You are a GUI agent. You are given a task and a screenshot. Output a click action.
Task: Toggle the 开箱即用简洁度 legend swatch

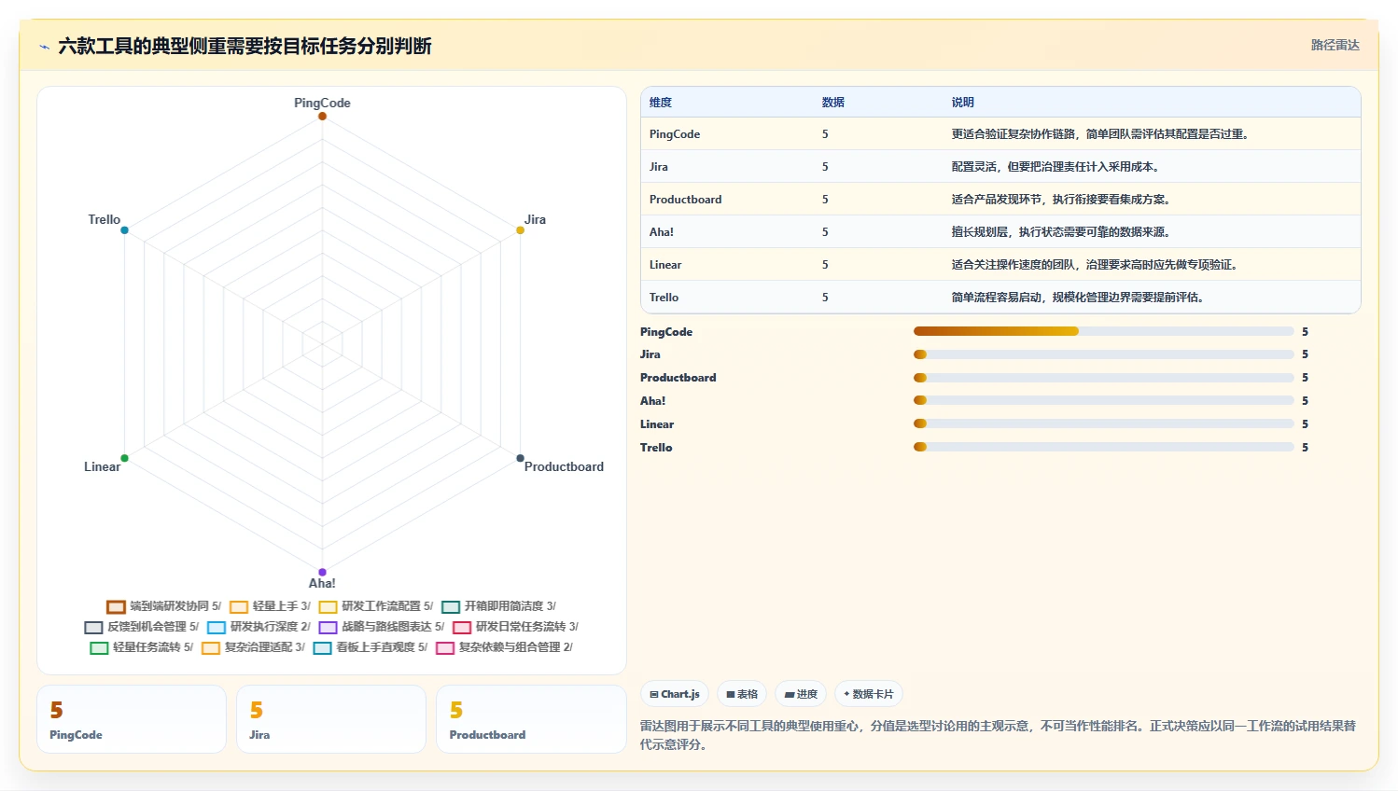451,606
